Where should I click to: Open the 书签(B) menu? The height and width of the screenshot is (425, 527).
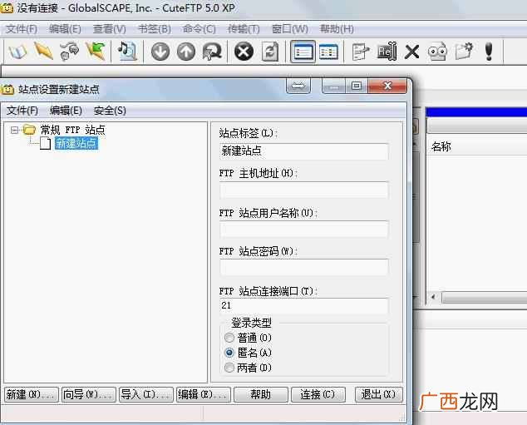point(155,29)
